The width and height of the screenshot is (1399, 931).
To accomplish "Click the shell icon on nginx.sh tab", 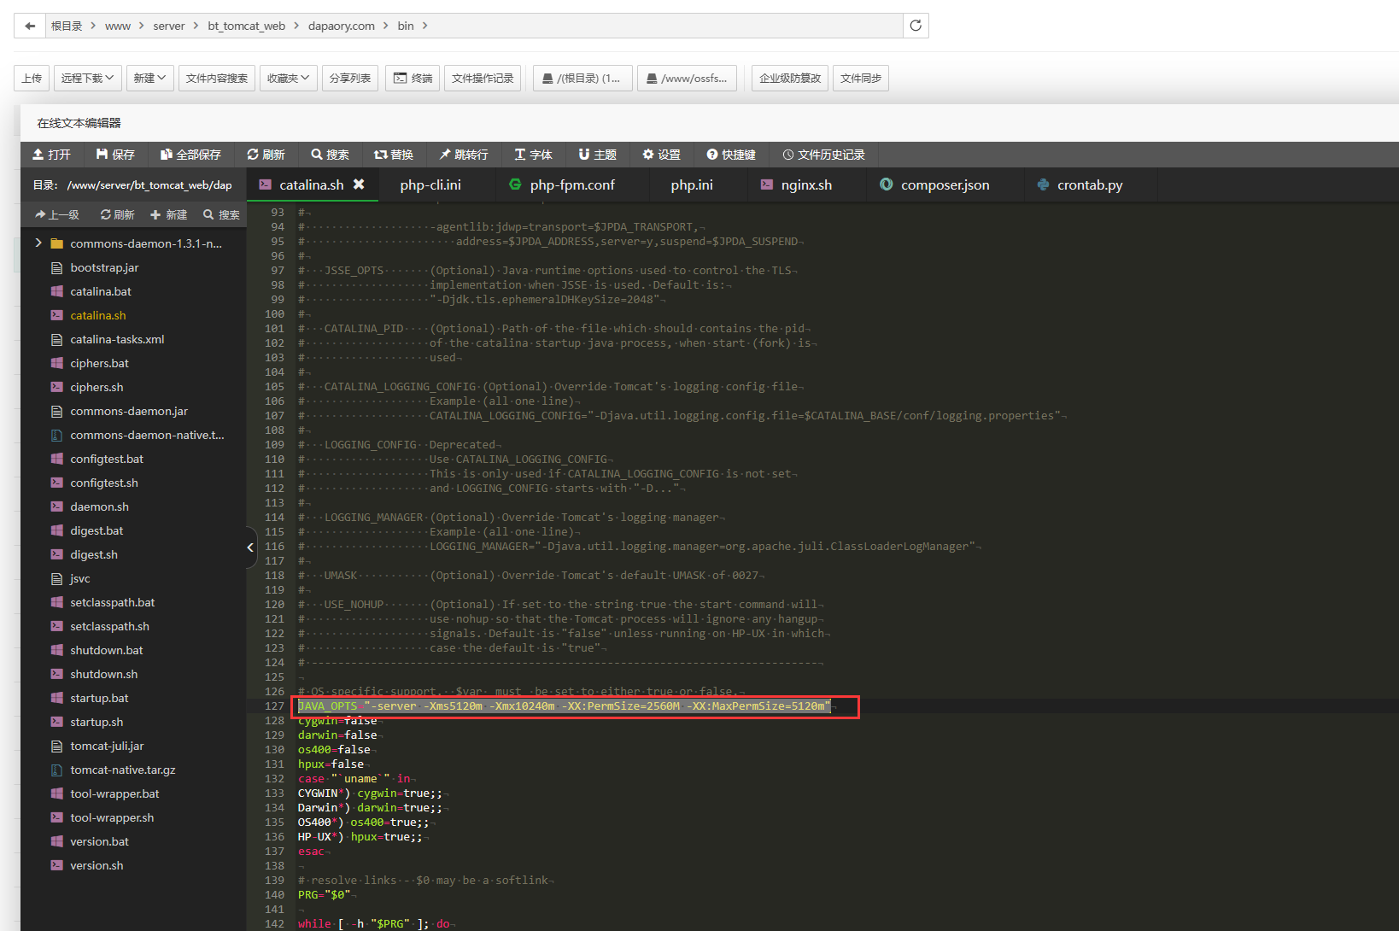I will pos(766,184).
